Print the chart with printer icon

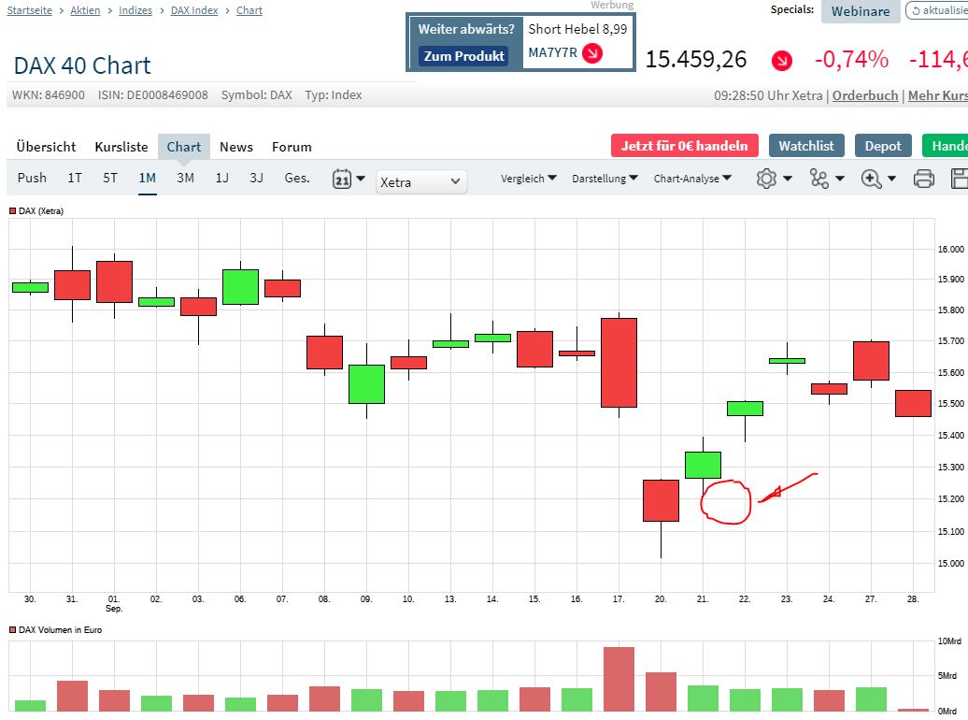tap(923, 179)
